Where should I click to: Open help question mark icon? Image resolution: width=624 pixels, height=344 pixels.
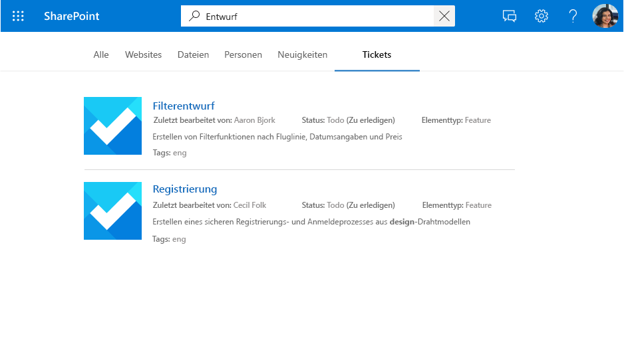click(x=573, y=16)
